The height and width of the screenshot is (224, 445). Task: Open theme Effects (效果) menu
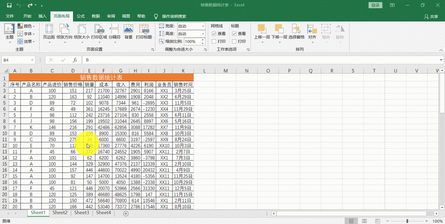pos(26,41)
